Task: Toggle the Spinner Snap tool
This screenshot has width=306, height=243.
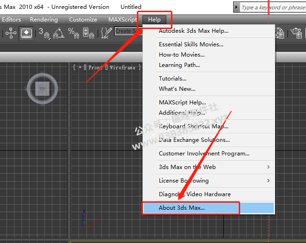Action: (88, 33)
